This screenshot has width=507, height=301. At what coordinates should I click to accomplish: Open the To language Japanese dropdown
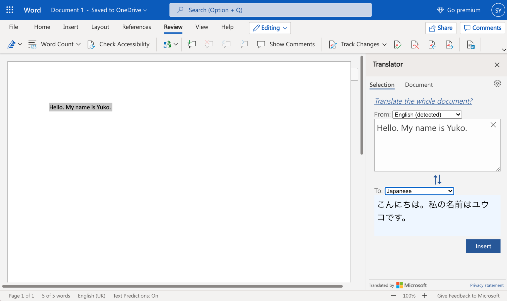pos(419,191)
